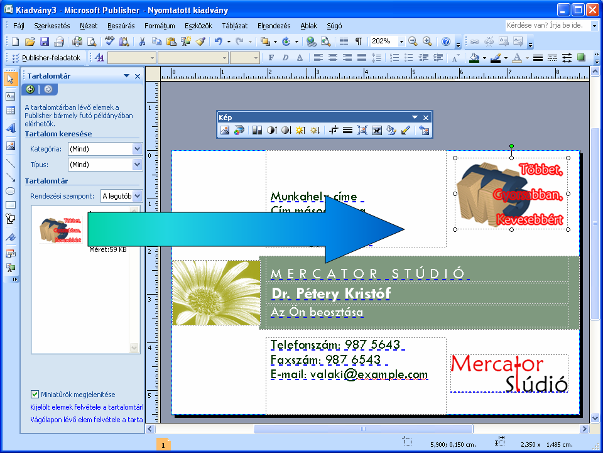Click the Reset Picture icon
The height and width of the screenshot is (453, 603).
424,130
